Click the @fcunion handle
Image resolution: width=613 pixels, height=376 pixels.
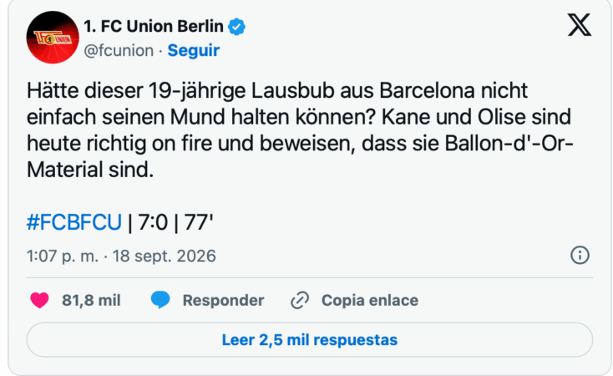click(x=119, y=50)
